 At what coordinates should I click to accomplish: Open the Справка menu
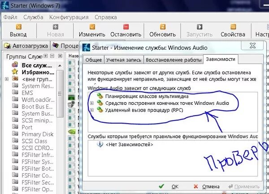click(106, 17)
